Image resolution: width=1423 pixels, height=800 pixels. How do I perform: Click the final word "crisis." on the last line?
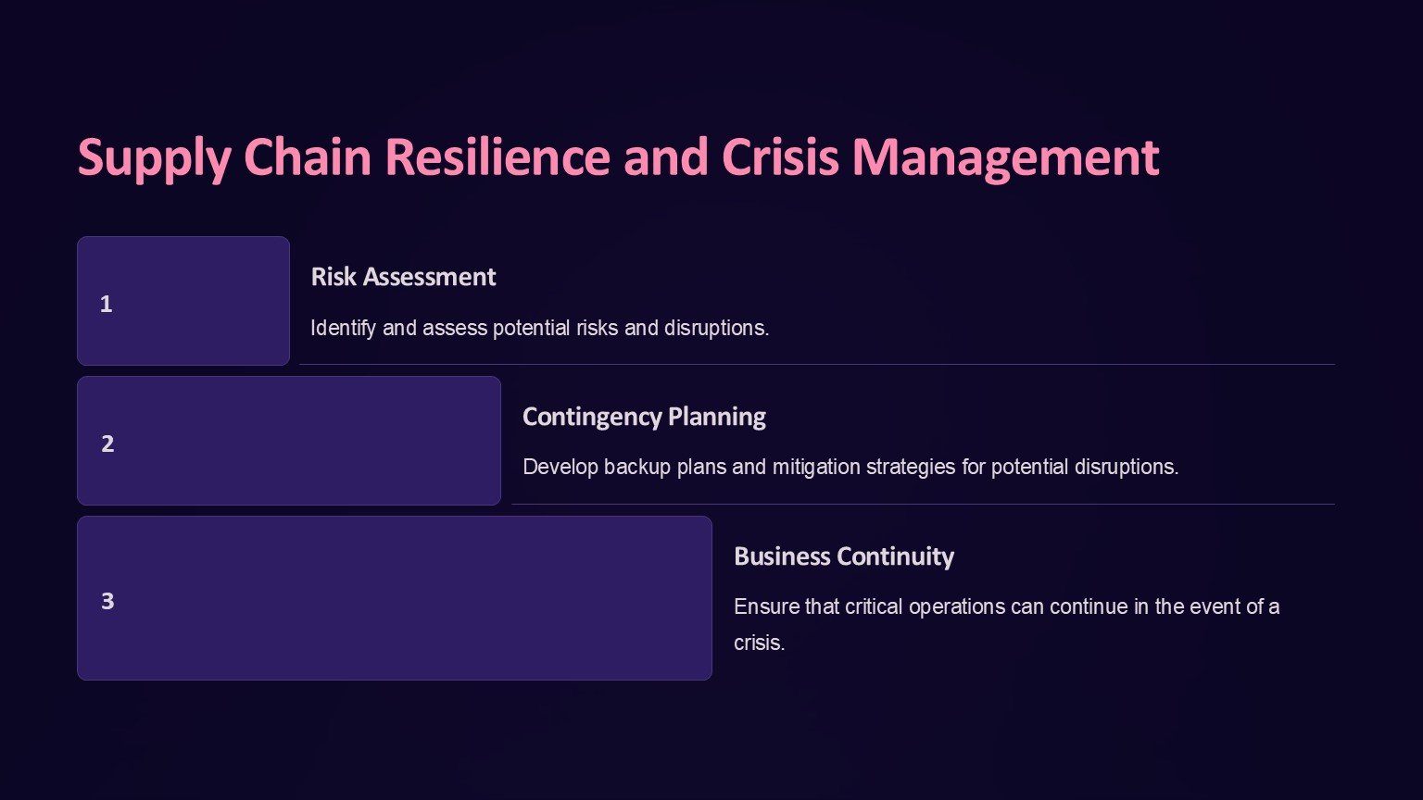759,643
